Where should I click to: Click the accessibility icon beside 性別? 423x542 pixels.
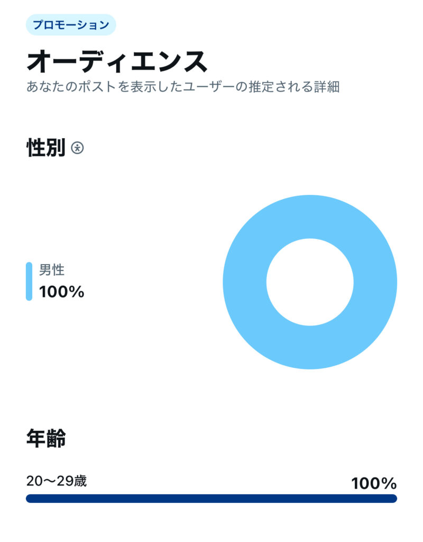point(78,148)
